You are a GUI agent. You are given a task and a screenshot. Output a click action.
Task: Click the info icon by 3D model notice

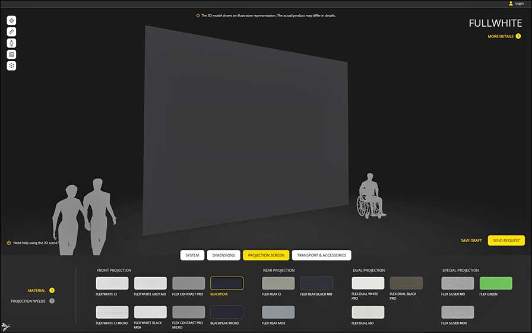(198, 15)
